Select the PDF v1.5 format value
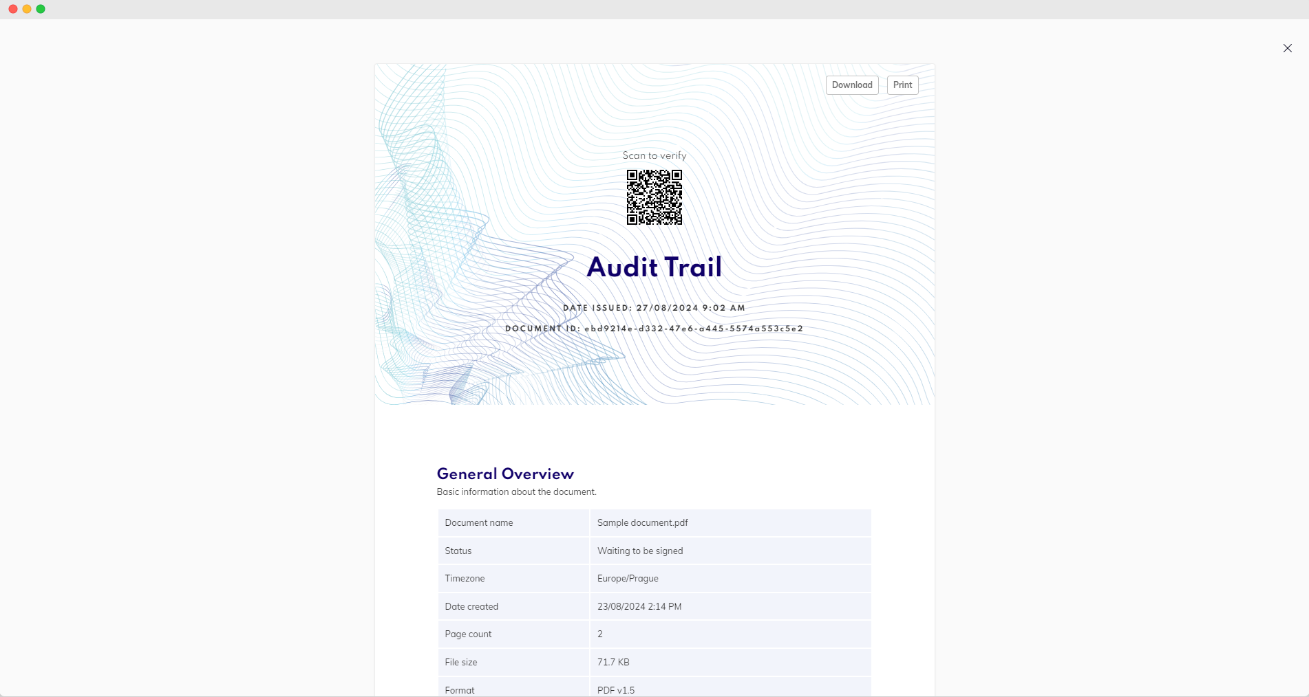 (x=615, y=689)
